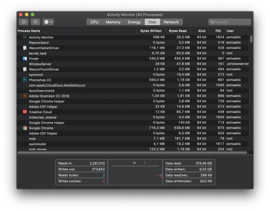Viewport: 270px width, 211px height.
Task: Click the Reads in value 2,287,310
Action: tap(97, 163)
